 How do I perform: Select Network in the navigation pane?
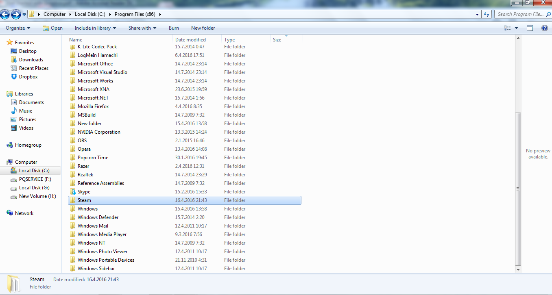click(24, 213)
